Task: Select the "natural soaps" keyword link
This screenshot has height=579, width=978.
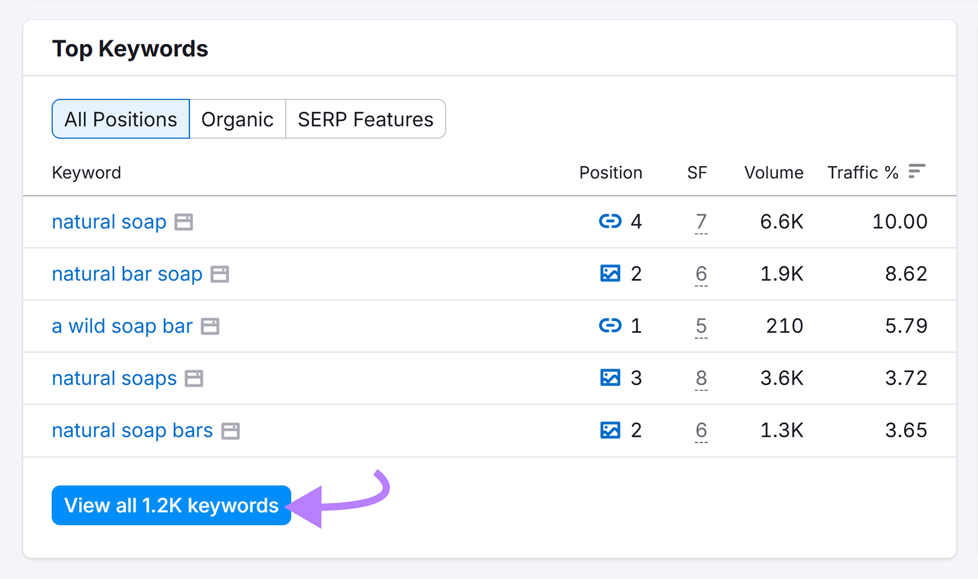Action: (x=114, y=378)
